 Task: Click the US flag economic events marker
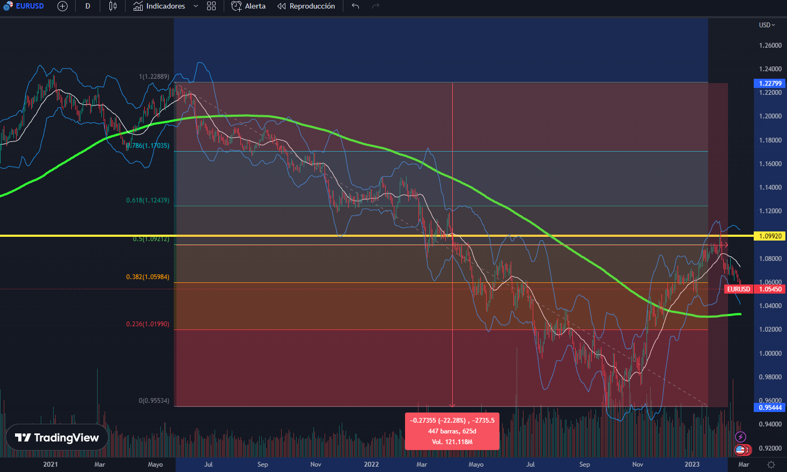point(740,450)
